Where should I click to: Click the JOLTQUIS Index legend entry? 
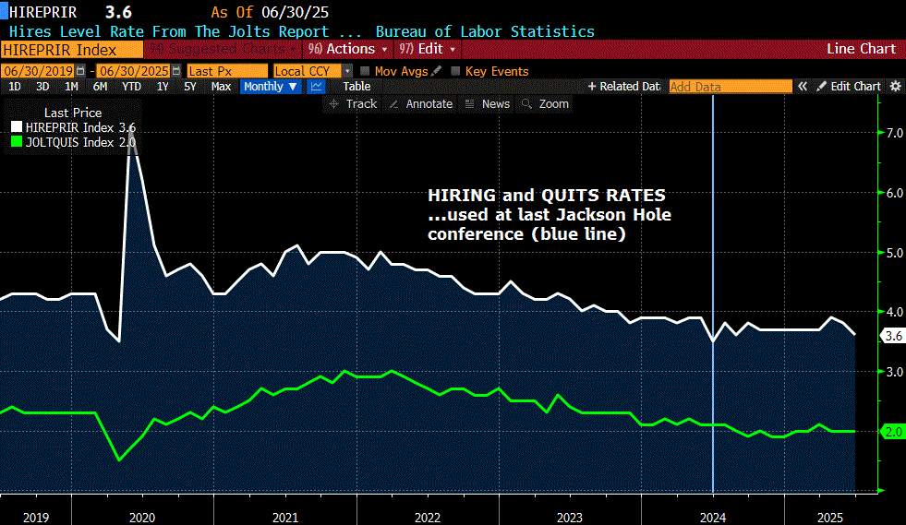tap(80, 142)
